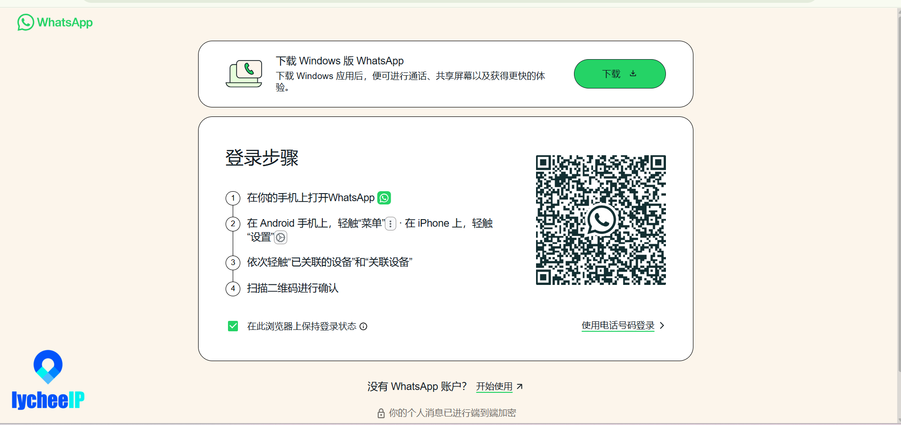Click the lycheeIP pin logo
The width and height of the screenshot is (901, 425).
(48, 367)
